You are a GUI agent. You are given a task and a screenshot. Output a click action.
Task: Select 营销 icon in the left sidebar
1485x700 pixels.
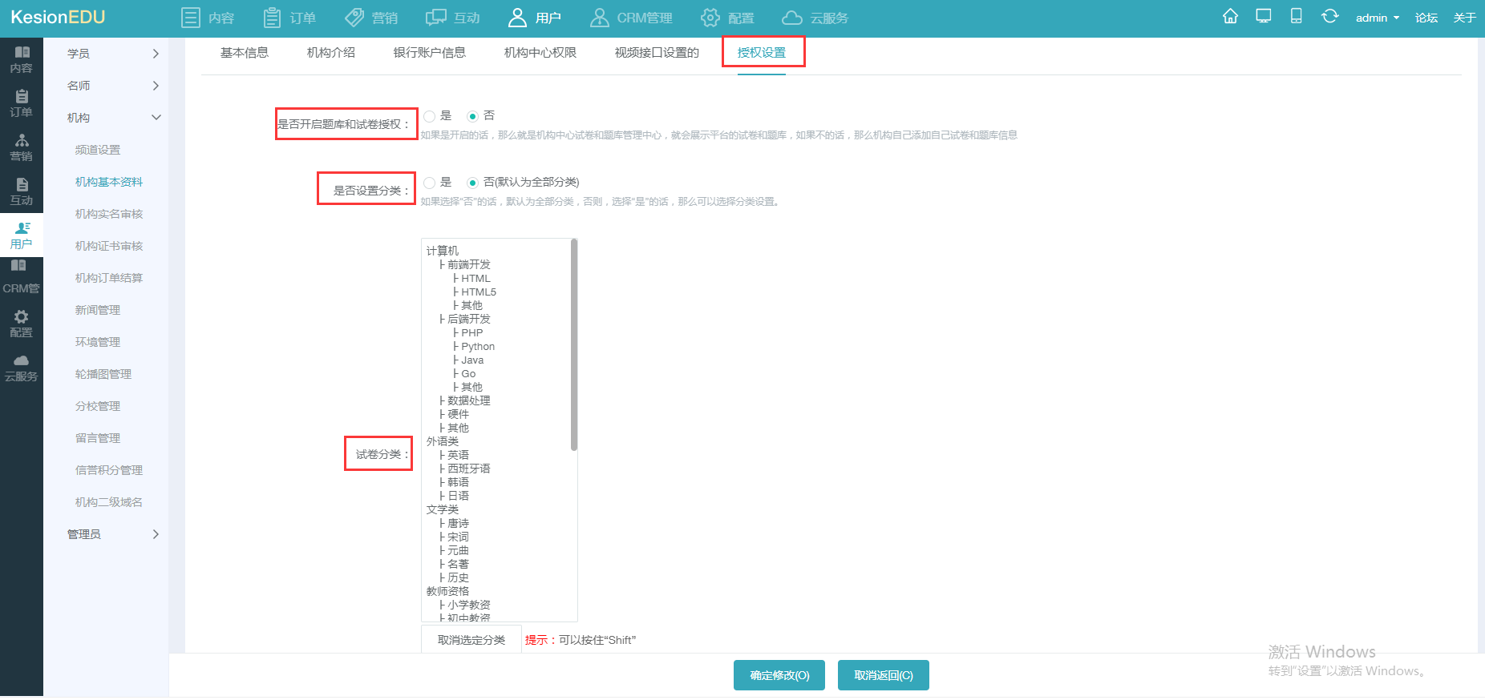pos(22,147)
